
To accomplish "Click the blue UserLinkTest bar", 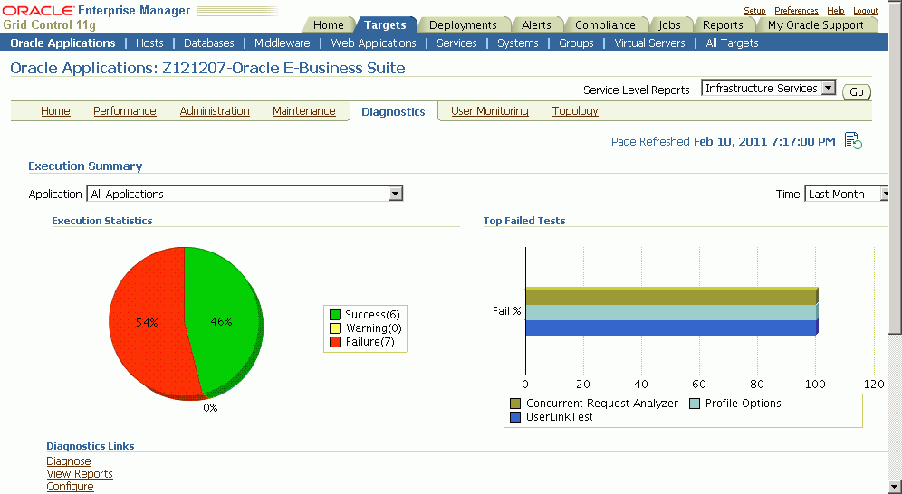I will tap(671, 328).
